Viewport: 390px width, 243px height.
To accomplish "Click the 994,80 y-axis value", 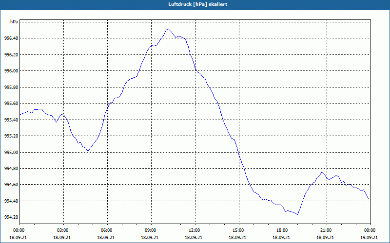I will 11,169.
